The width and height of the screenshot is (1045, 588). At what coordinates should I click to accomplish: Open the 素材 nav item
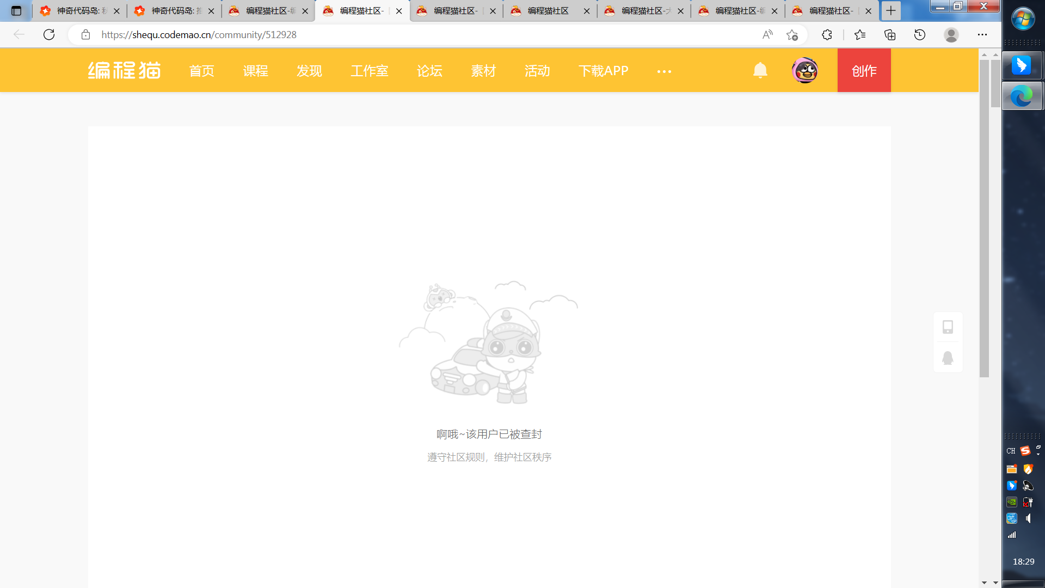coord(483,71)
